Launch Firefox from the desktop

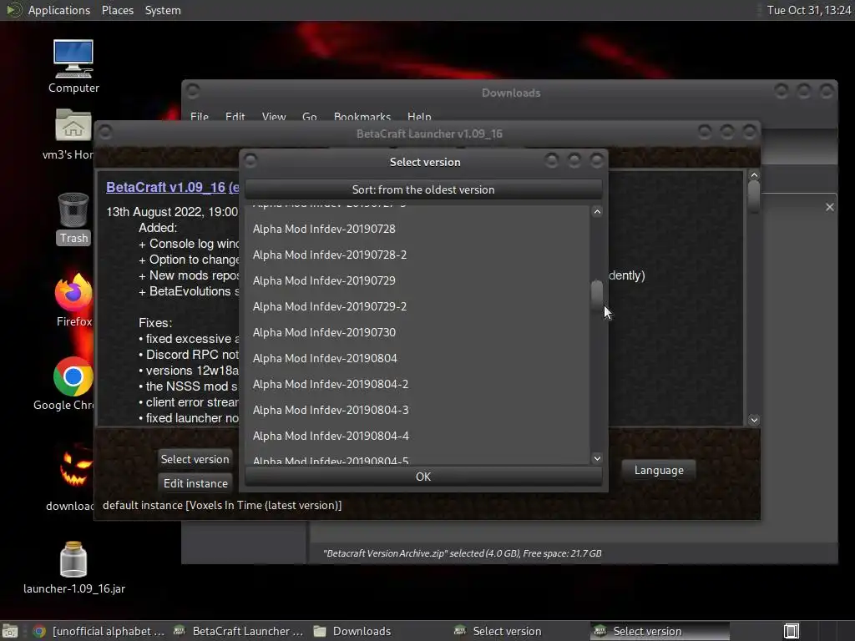[x=73, y=300]
